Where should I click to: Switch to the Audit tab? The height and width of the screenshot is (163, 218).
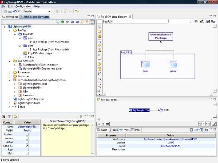pyautogui.click(x=102, y=130)
